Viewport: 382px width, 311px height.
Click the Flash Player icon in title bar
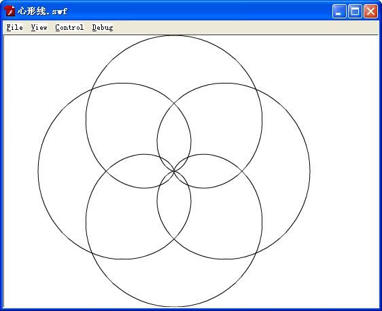pos(10,11)
